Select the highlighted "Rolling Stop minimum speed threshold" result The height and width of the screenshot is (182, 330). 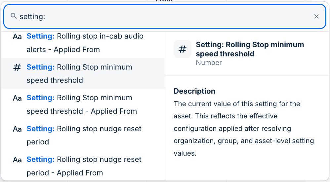coord(79,74)
